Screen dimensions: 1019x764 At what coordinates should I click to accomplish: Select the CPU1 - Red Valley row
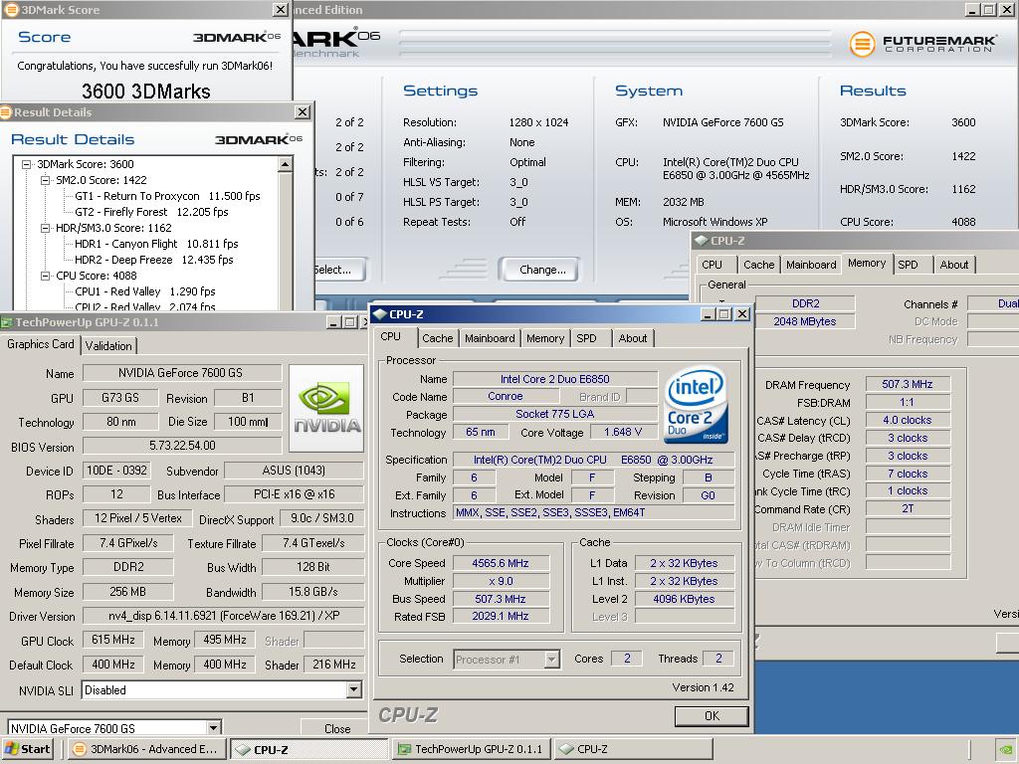pyautogui.click(x=145, y=291)
